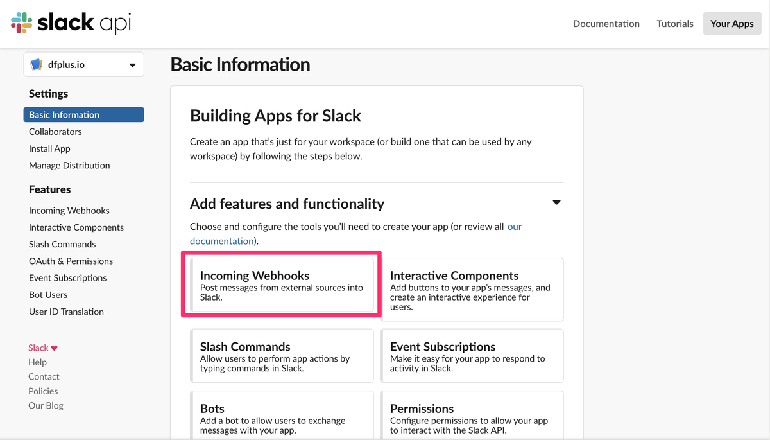Click the Slack API logo

[71, 24]
